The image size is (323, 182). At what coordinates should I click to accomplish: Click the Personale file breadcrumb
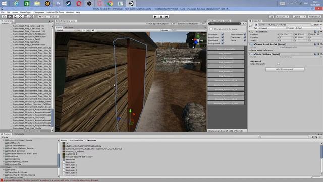(x=77, y=141)
